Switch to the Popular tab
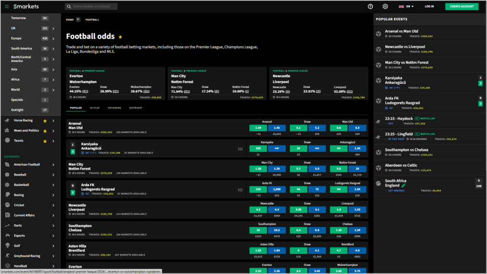487x274 pixels. [76, 108]
